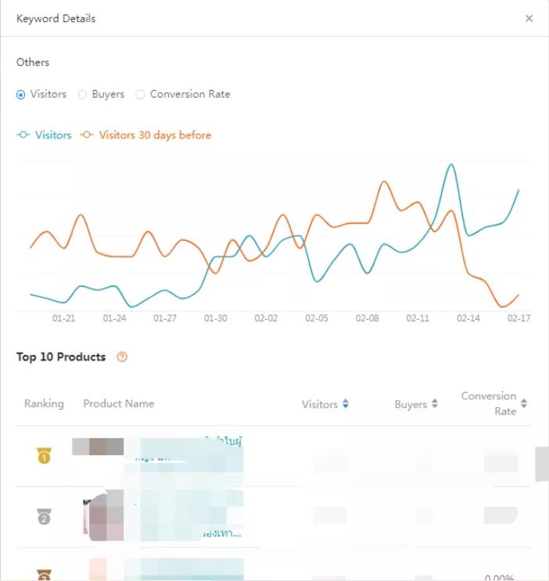Sort by Conversion Rate column arrows
Screen dimensions: 549x581
tap(524, 404)
